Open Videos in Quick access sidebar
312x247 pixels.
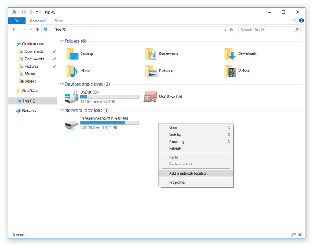(x=28, y=81)
